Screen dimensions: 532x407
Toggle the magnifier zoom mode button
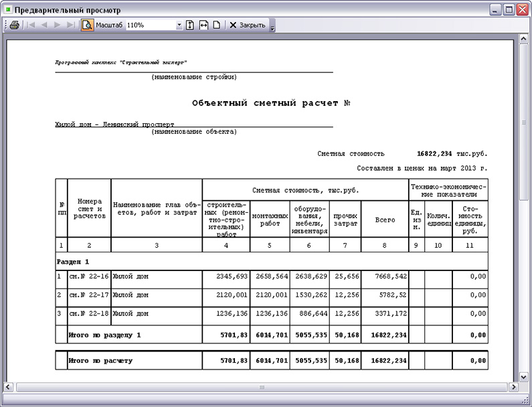click(x=87, y=25)
